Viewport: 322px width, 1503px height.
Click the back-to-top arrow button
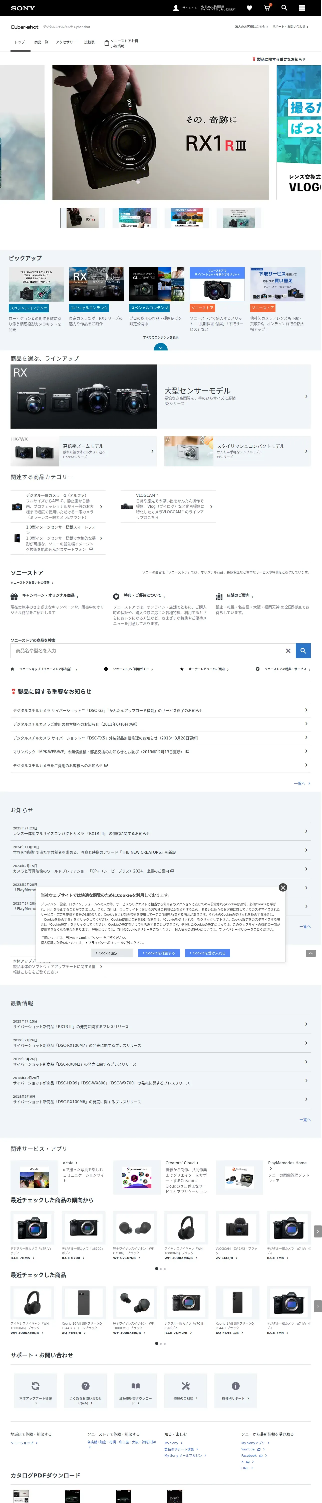pyautogui.click(x=311, y=953)
